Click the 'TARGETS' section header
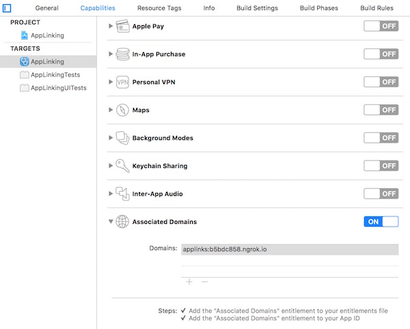This screenshot has width=410, height=329. point(25,48)
